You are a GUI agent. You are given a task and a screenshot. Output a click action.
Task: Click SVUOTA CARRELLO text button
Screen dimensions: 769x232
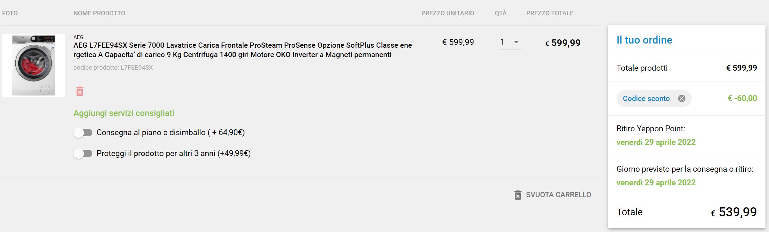(x=558, y=195)
